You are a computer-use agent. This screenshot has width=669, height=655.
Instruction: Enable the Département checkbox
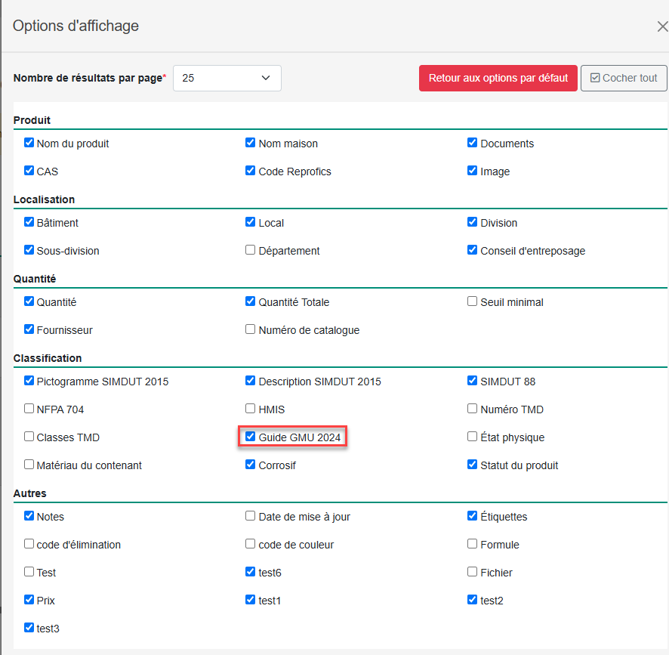pyautogui.click(x=251, y=250)
